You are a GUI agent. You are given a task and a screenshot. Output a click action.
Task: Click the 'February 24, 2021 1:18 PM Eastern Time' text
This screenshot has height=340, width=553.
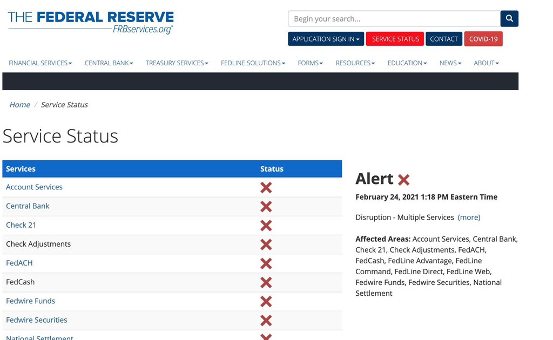(427, 197)
